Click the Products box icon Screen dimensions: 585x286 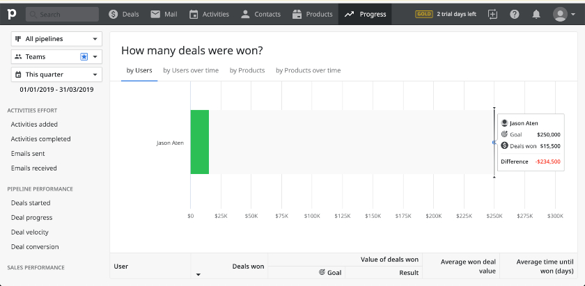point(297,14)
